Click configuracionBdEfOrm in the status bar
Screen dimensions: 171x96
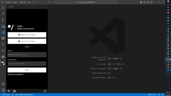tap(24, 95)
